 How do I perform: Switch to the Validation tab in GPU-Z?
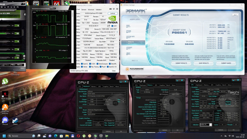coord(98,10)
